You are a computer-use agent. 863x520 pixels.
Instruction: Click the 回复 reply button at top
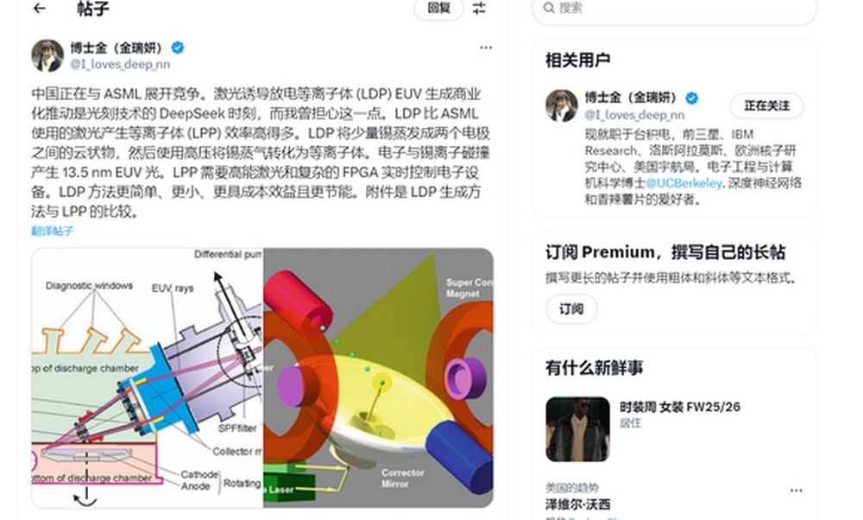tap(438, 9)
